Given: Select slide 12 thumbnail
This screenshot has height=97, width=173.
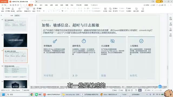Looking at the screenshot, I should click(x=15, y=40).
